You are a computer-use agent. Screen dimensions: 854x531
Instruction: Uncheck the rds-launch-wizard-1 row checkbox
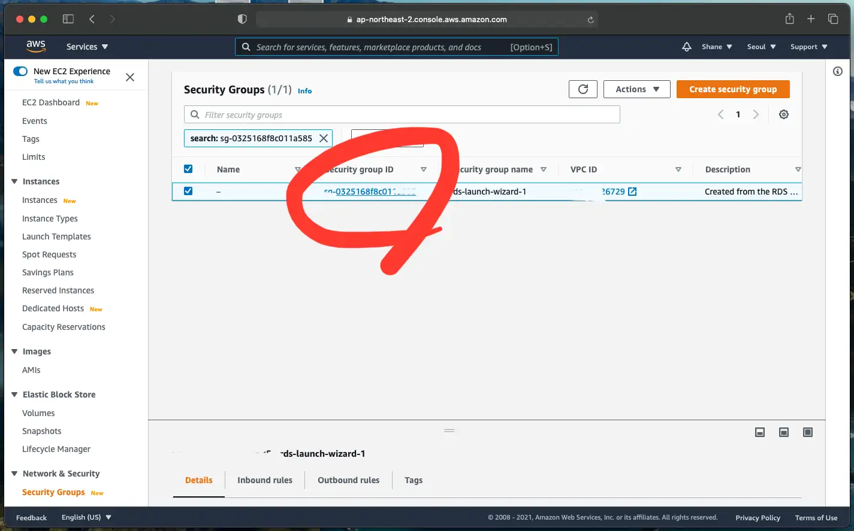[188, 191]
